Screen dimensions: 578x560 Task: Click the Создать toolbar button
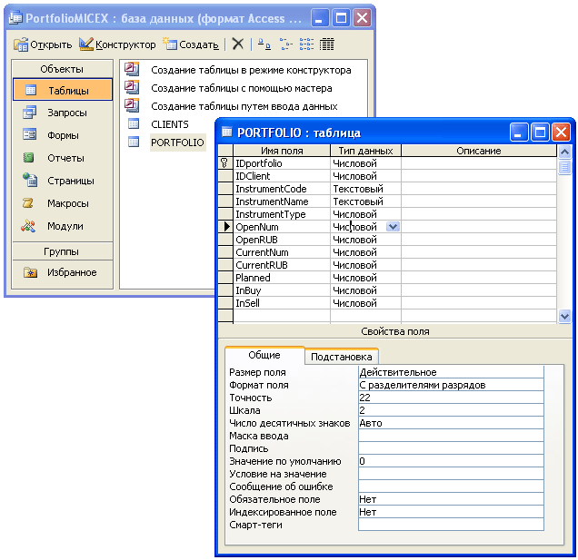[x=191, y=44]
